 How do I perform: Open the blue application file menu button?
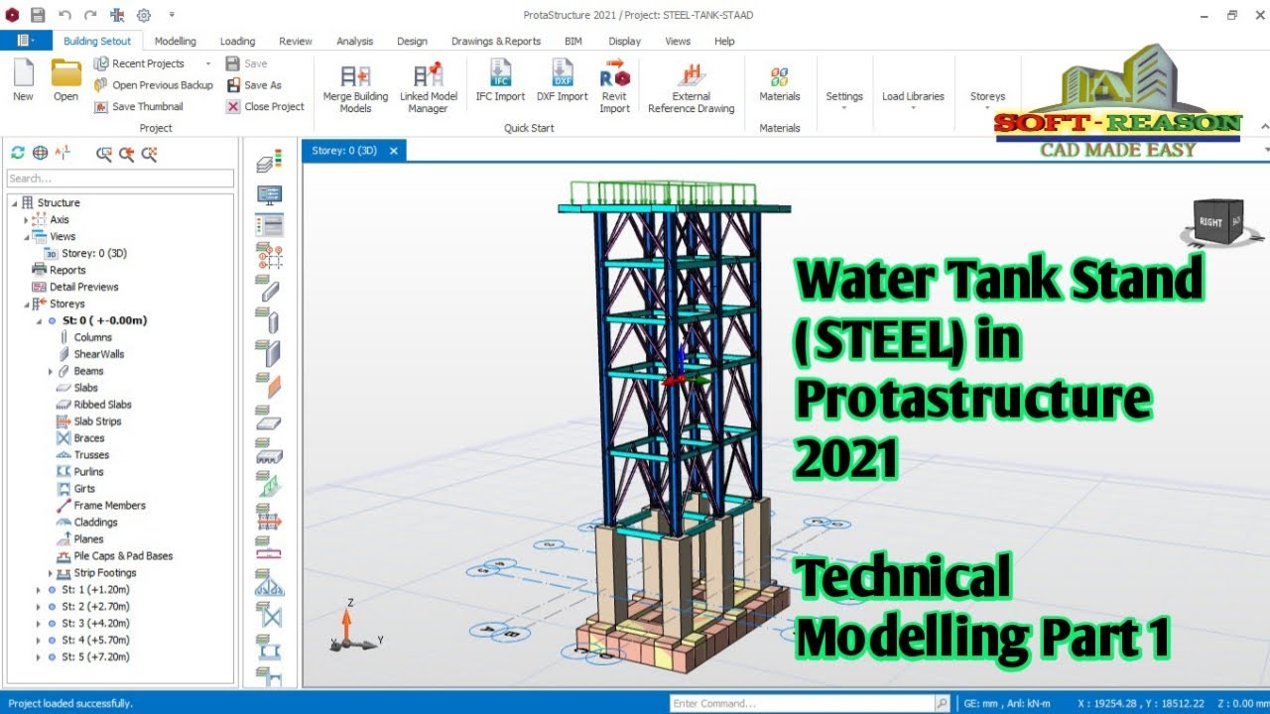pyautogui.click(x=26, y=41)
